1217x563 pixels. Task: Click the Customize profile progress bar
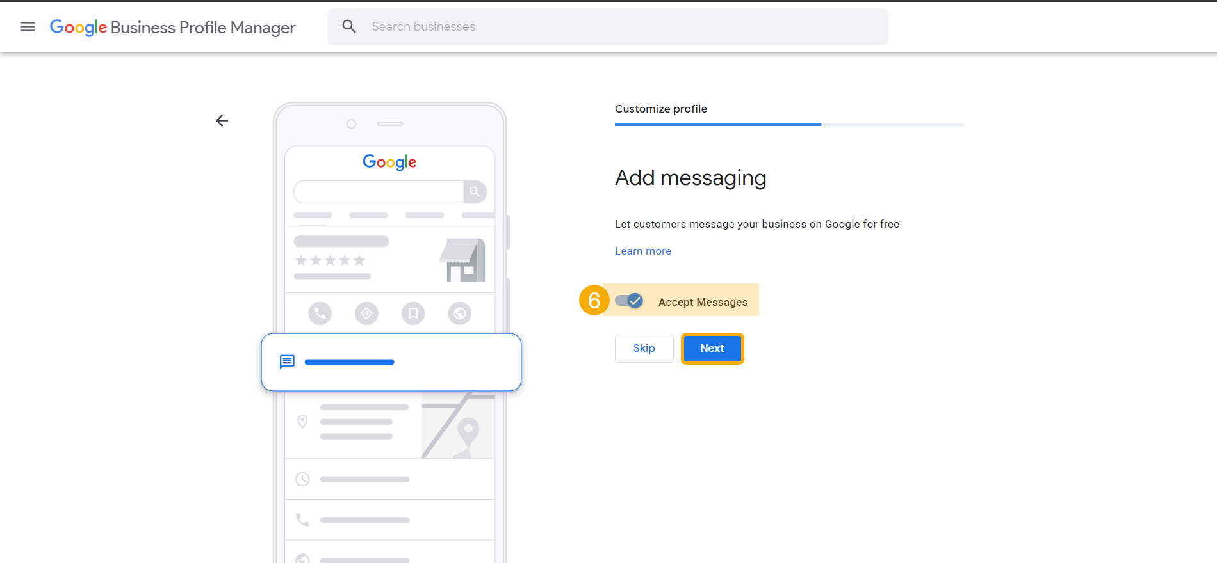(789, 124)
